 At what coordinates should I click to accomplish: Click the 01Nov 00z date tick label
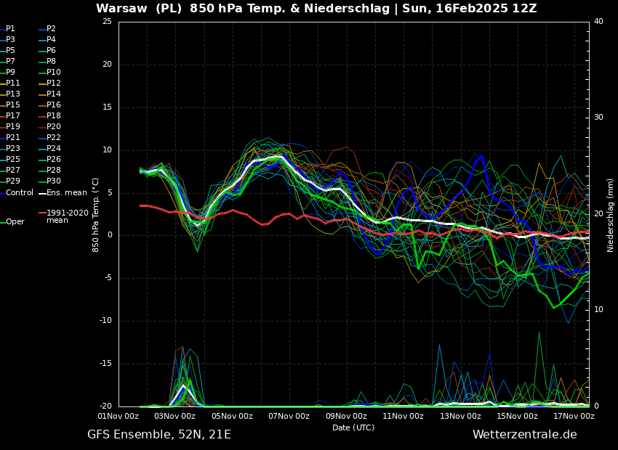119,416
